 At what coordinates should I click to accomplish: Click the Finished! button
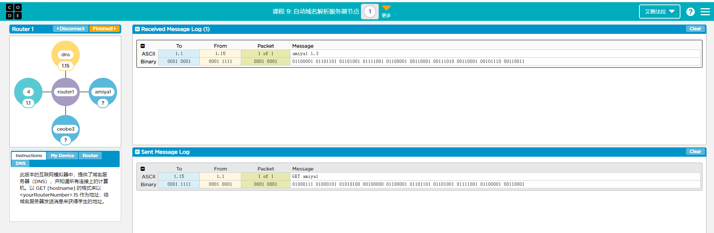[x=104, y=29]
